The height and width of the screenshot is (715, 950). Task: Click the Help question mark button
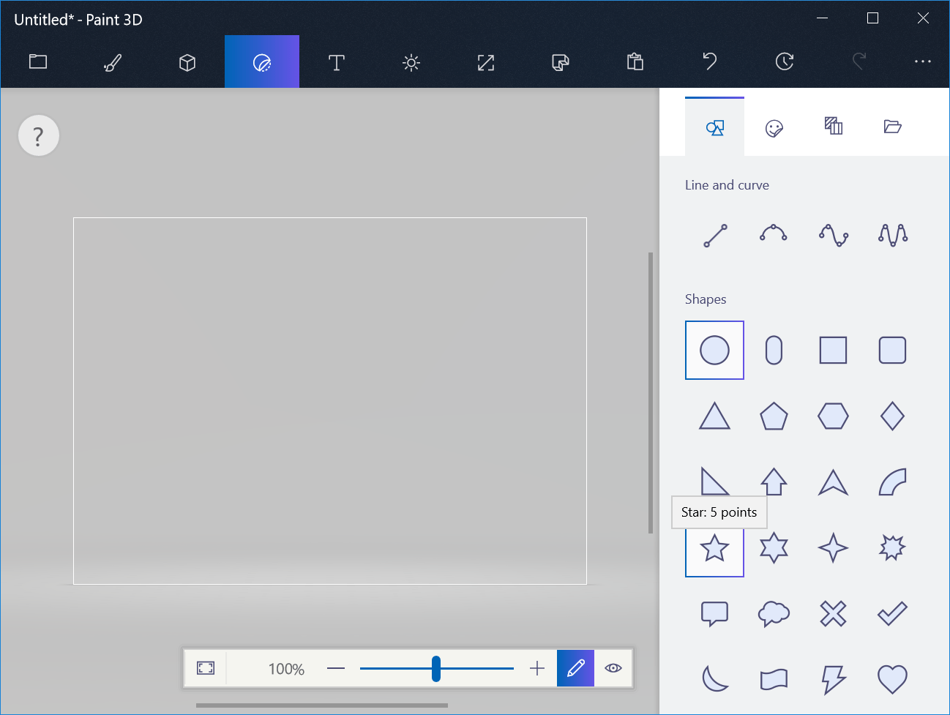tap(38, 135)
